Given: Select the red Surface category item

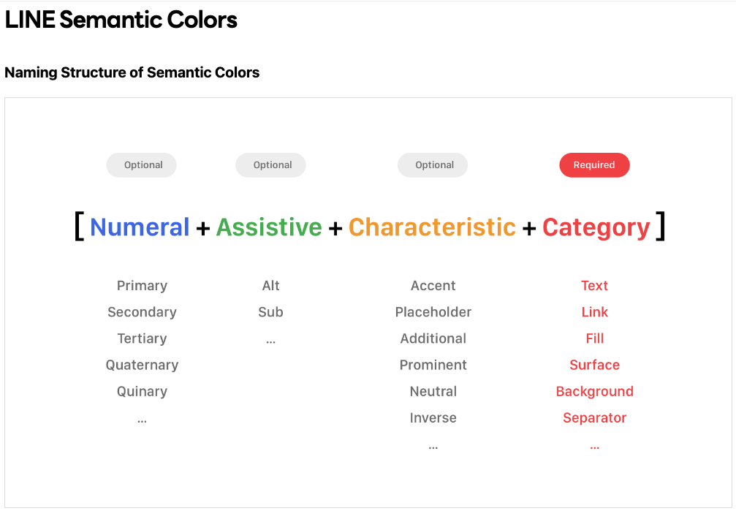Looking at the screenshot, I should (x=594, y=365).
